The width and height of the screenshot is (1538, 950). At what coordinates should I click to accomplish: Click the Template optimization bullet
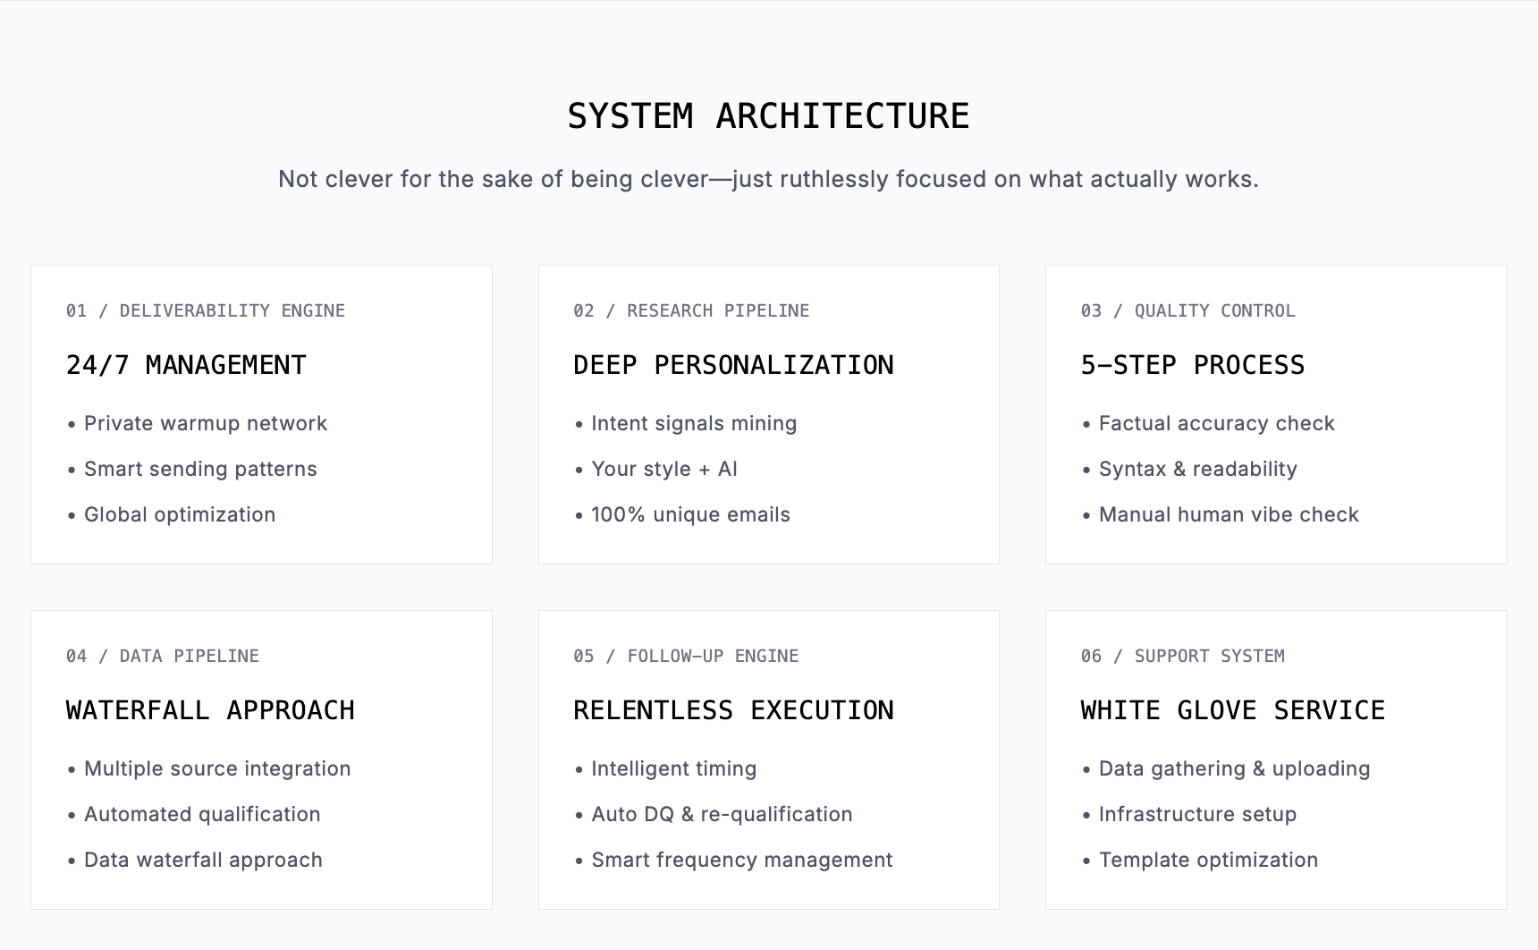coord(1207,860)
